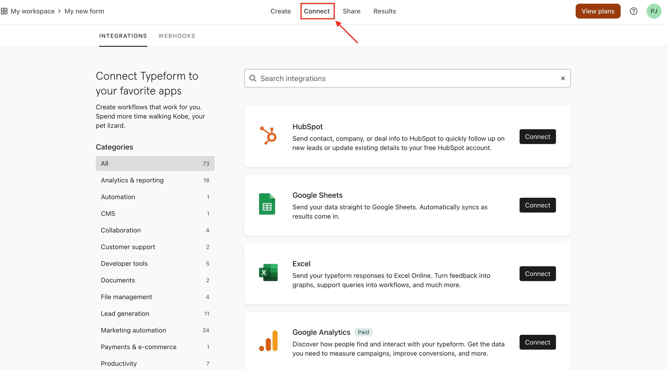Click the HubSpot integration icon
Screen dimensions: 668x370
click(x=268, y=136)
